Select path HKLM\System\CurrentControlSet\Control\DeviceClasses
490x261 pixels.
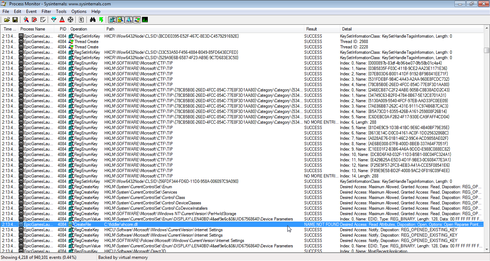[x=153, y=203]
